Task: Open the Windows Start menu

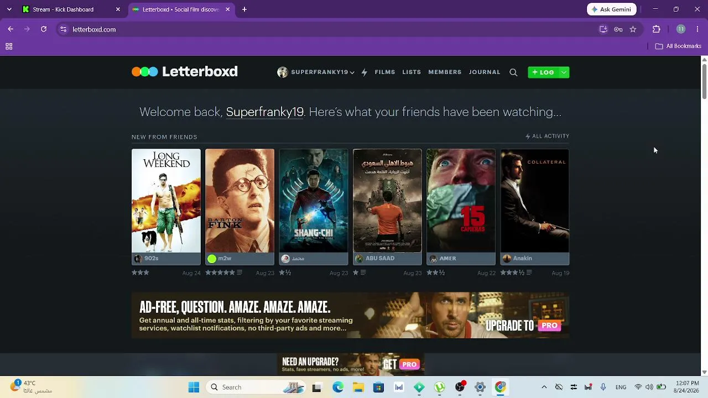Action: coord(194,387)
